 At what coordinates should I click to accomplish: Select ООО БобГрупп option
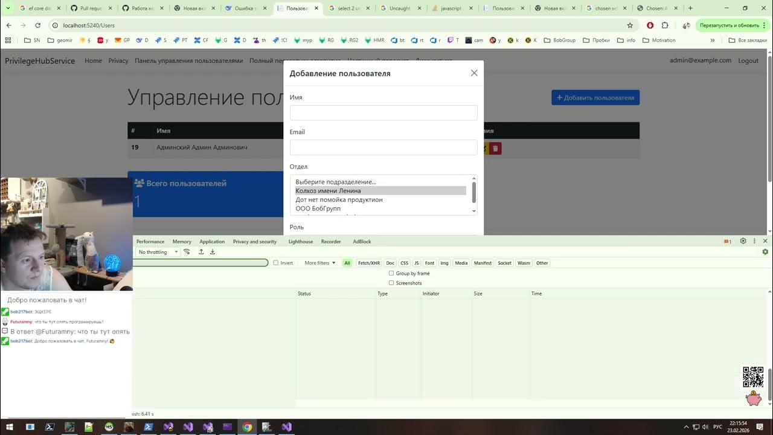tap(380, 208)
